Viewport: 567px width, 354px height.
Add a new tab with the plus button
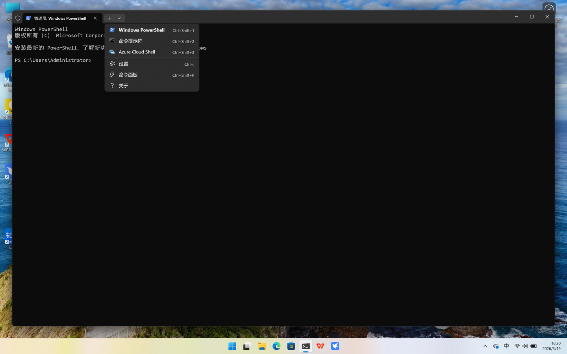pyautogui.click(x=109, y=18)
